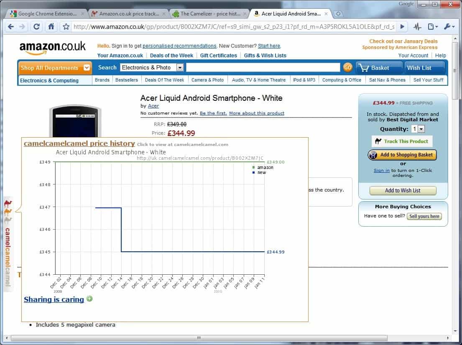Click the phone product image

[x=75, y=121]
